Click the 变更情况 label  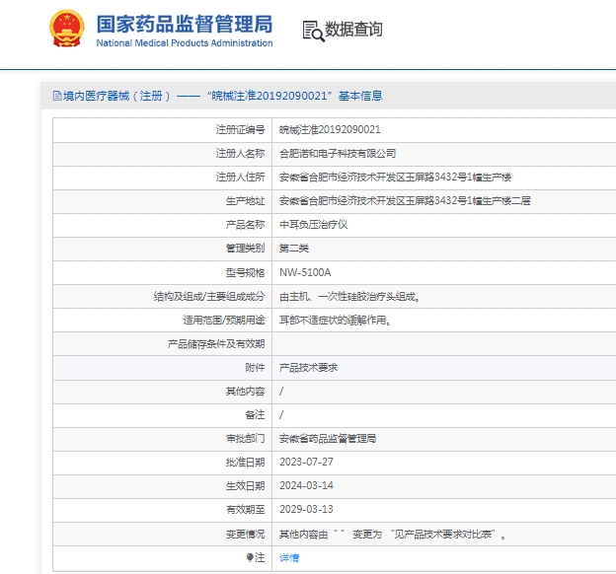pos(246,535)
